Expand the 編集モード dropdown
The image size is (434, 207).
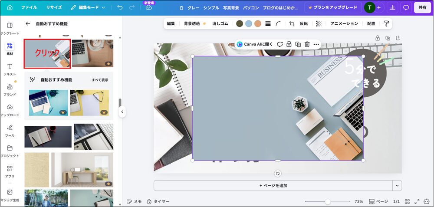pos(88,7)
